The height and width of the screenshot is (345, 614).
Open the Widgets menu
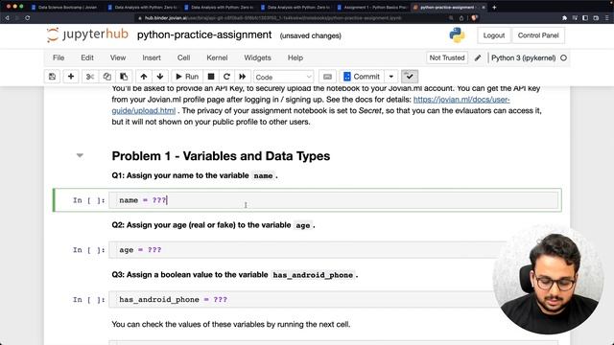[257, 57]
